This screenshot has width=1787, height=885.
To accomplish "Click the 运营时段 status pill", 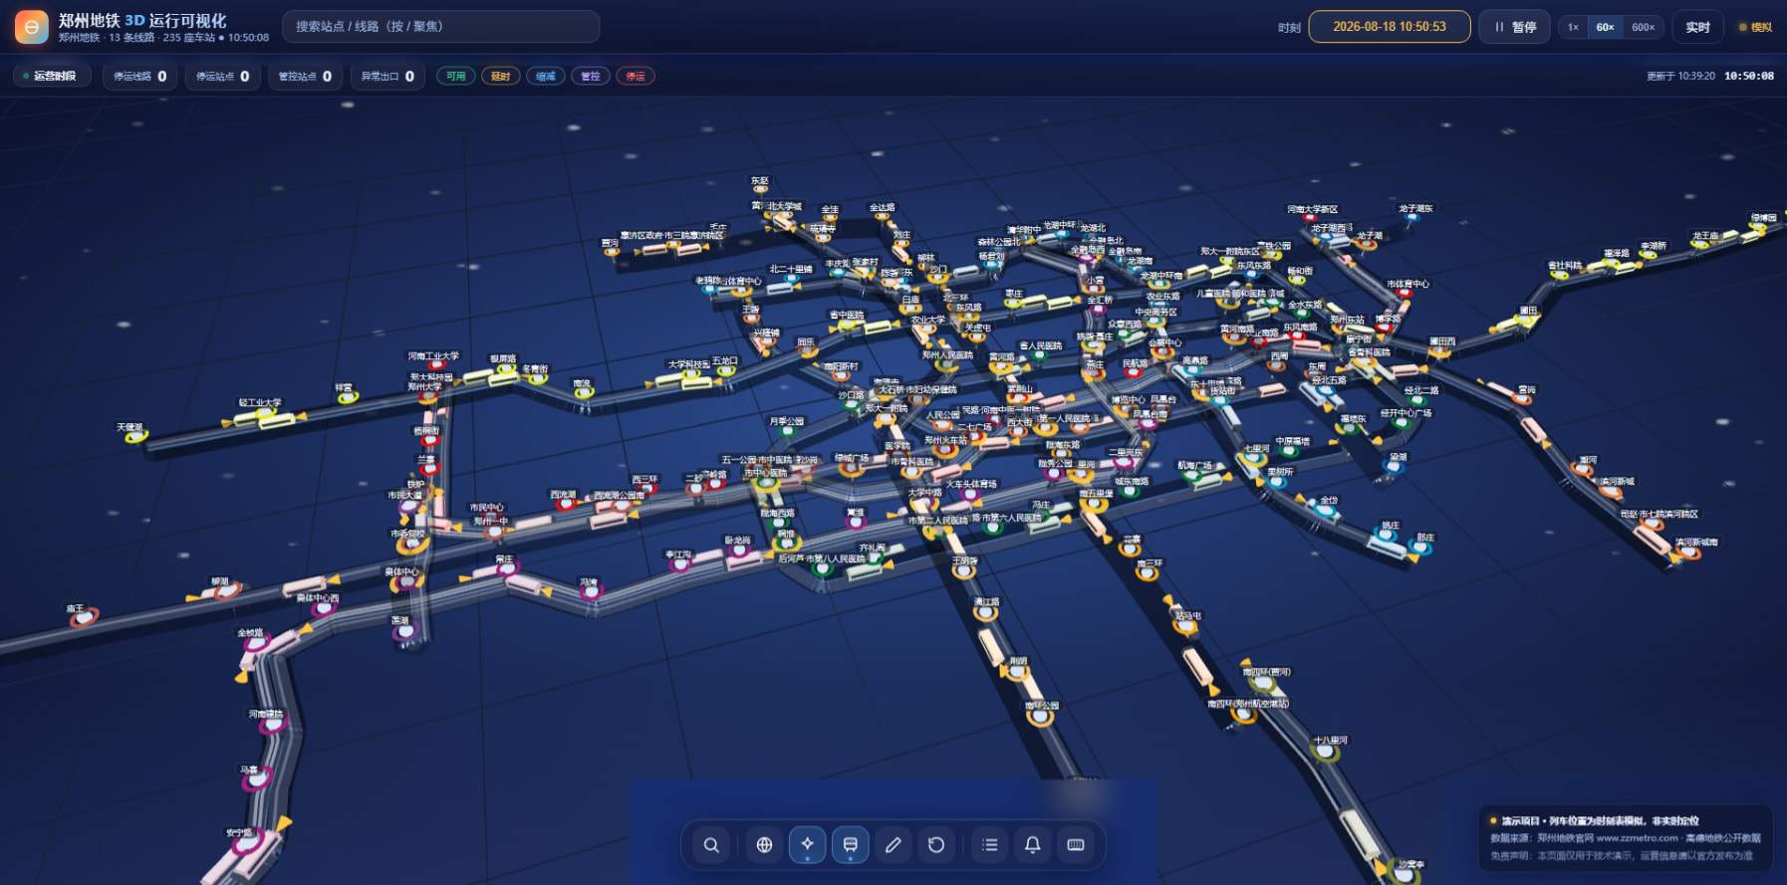I will tap(52, 76).
